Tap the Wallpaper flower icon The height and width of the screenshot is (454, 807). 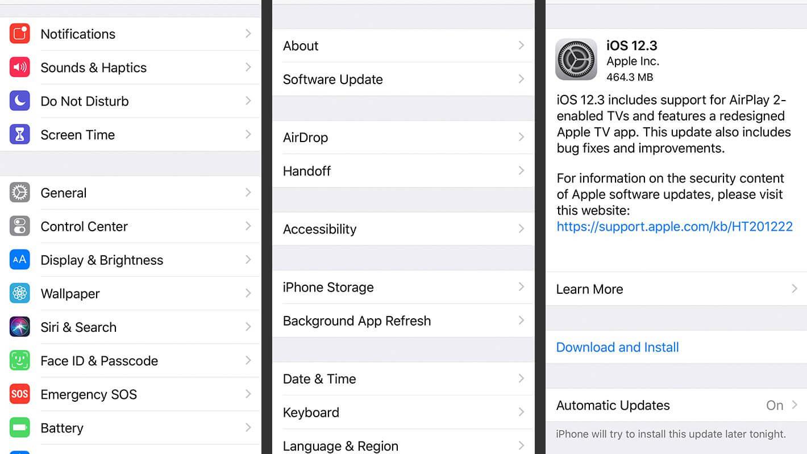(x=20, y=293)
